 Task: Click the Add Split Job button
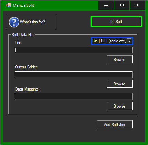click(115, 125)
